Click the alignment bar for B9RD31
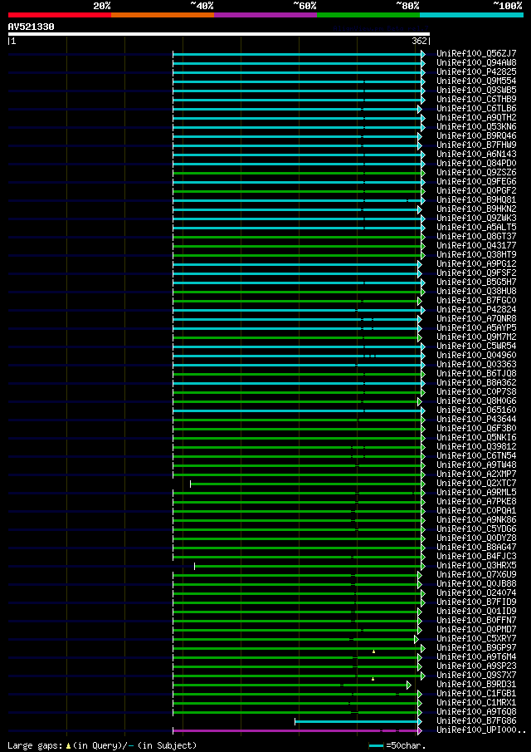This screenshot has height=752, width=531. click(x=290, y=686)
